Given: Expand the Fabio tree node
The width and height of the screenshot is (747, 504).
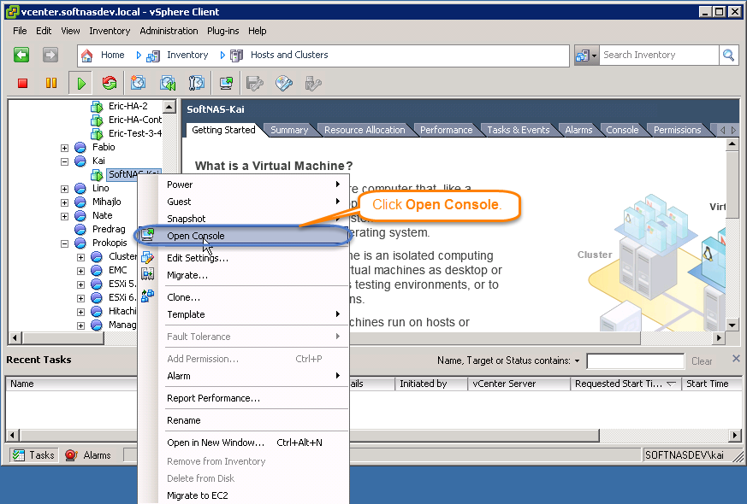Looking at the screenshot, I should (x=64, y=147).
